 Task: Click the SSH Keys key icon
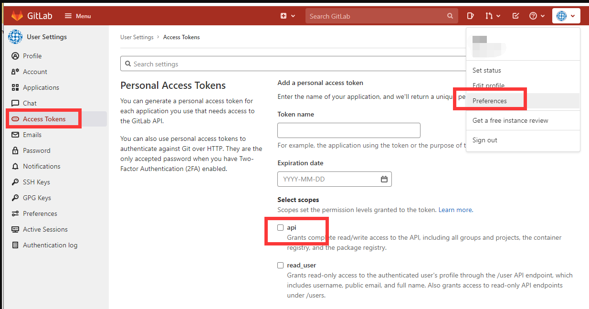[15, 182]
